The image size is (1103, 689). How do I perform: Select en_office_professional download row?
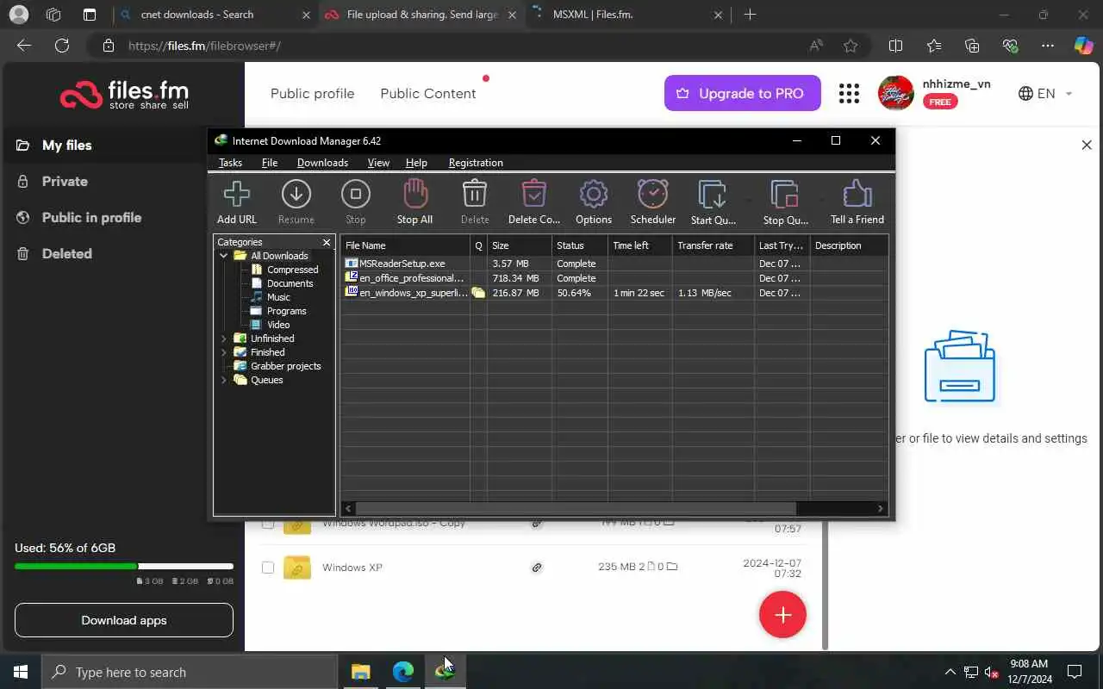coord(614,278)
